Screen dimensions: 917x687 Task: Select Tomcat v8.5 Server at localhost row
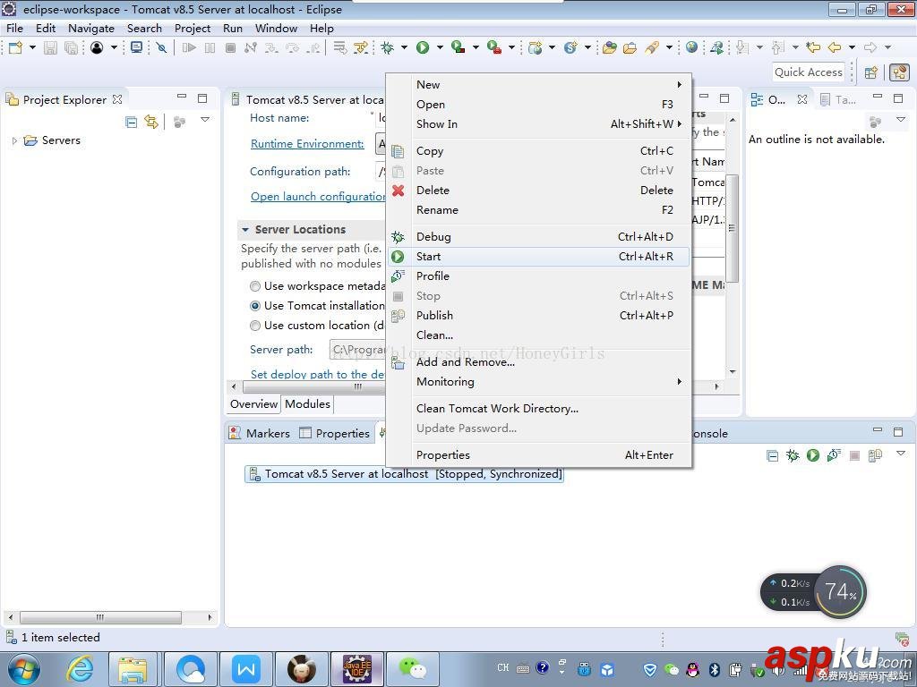coord(404,474)
